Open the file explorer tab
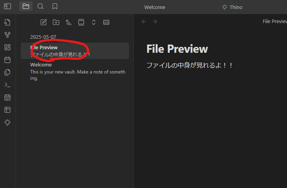 click(x=26, y=6)
